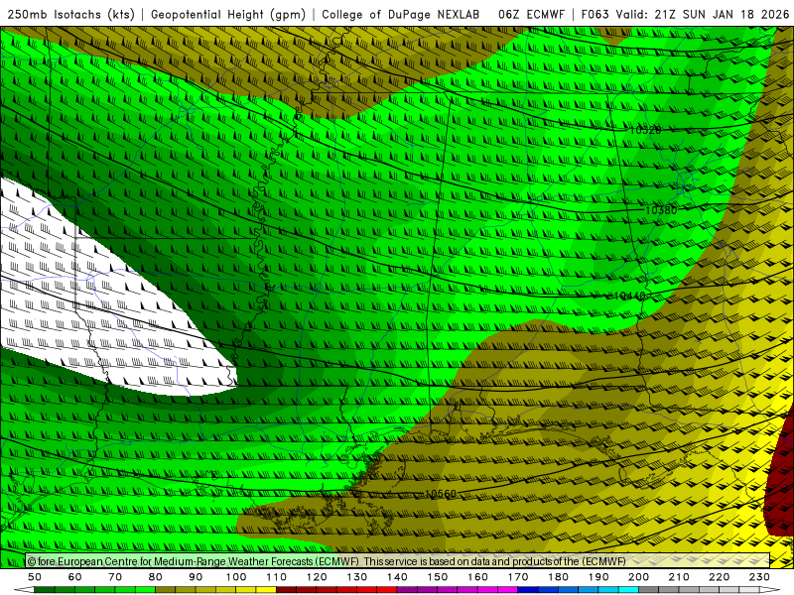The image size is (794, 595).
Task: Click the 90 kts legend value
Action: coord(196,577)
